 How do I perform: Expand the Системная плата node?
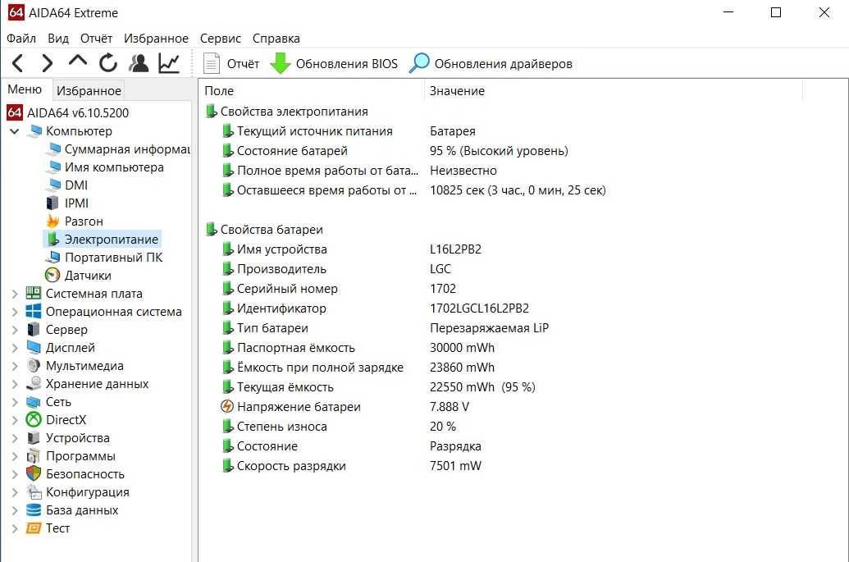[15, 294]
